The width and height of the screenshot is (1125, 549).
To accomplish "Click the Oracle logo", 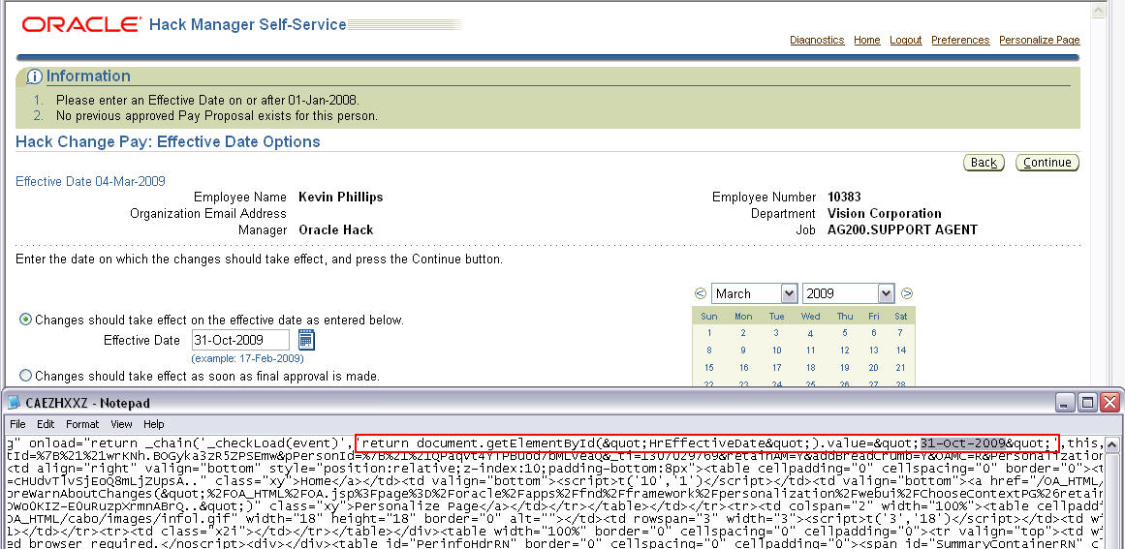I will [x=81, y=25].
